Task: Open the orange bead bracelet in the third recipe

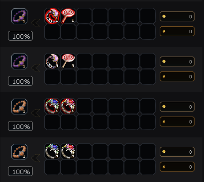Action: click(x=19, y=107)
